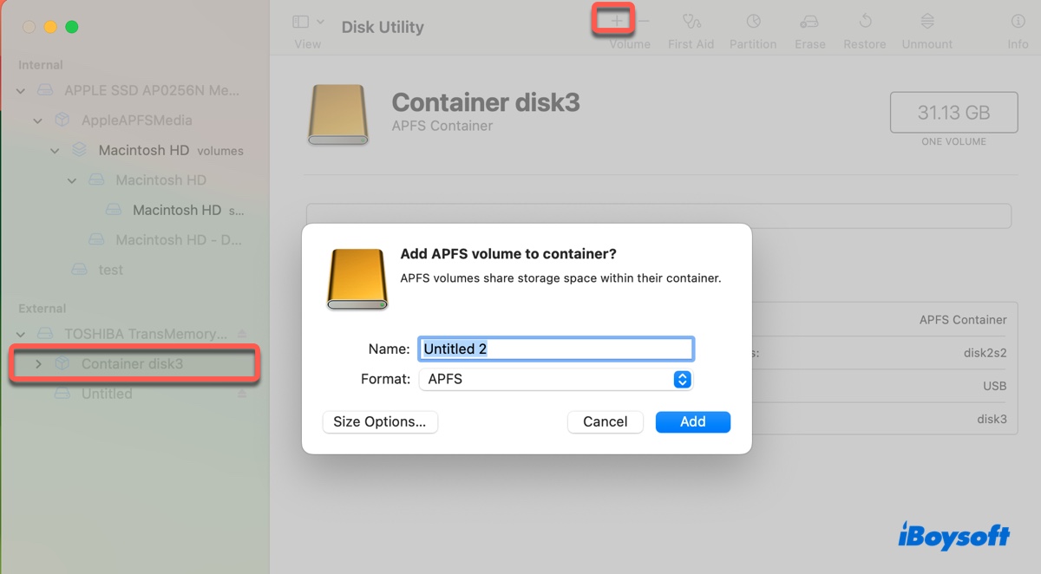Open the Format dropdown in the dialog

(682, 379)
